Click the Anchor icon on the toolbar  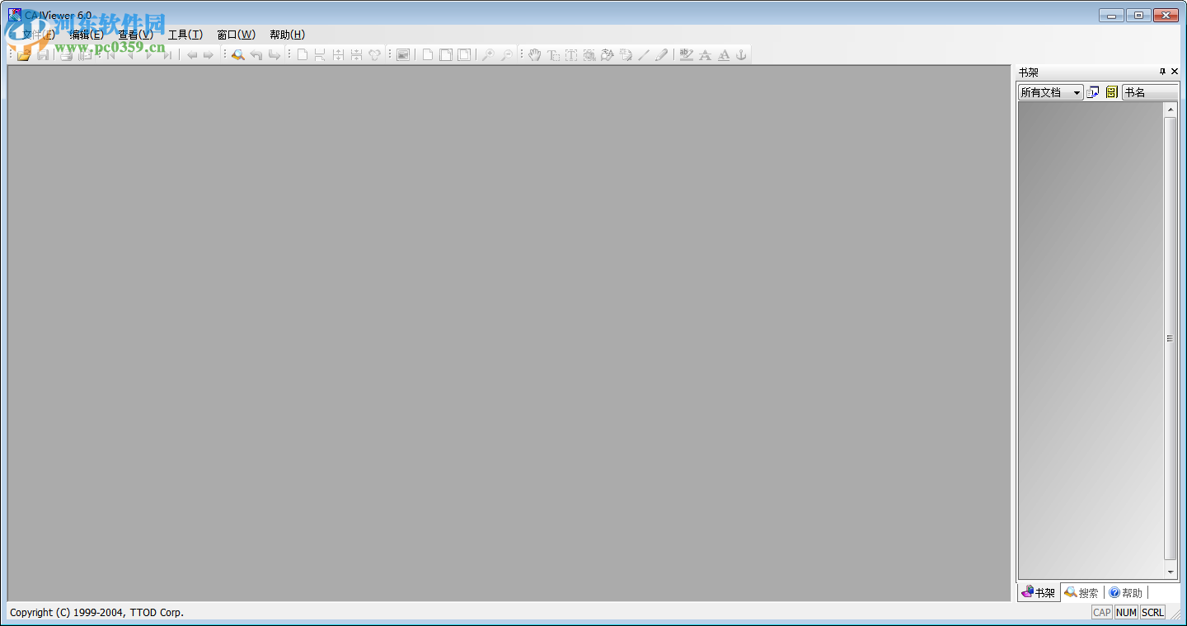[739, 54]
